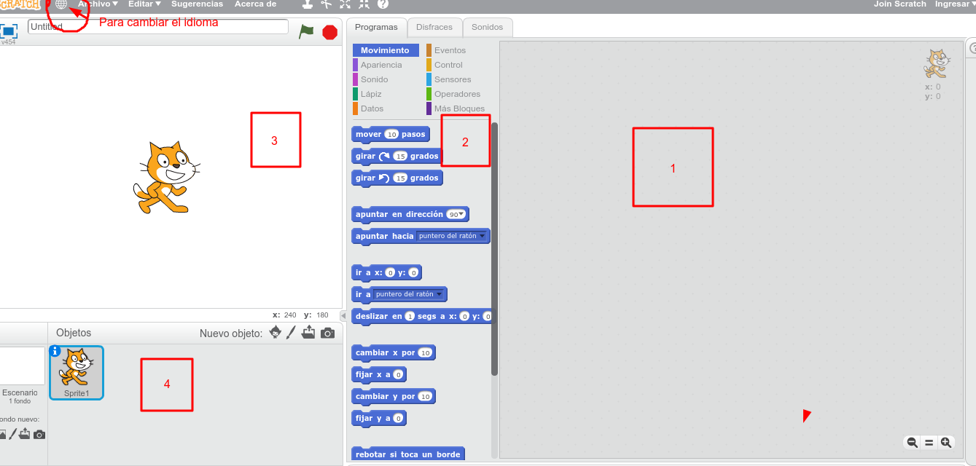Create new sprite from camera icon
This screenshot has width=976, height=466.
327,333
